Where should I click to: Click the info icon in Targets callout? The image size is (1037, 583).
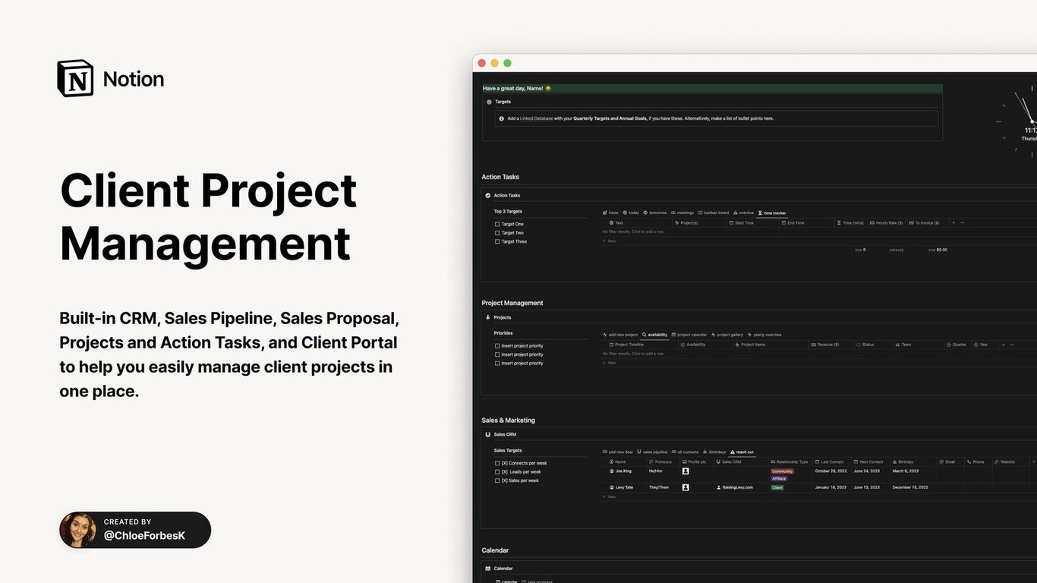502,118
